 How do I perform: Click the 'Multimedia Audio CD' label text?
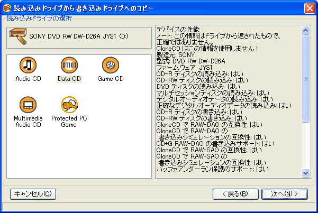pyautogui.click(x=28, y=122)
